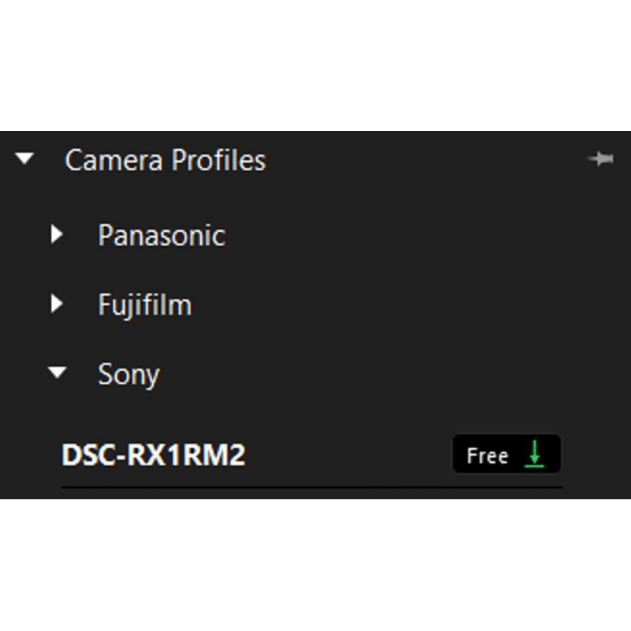This screenshot has width=631, height=631.
Task: Hide the Sony camera profiles list
Action: [x=57, y=373]
